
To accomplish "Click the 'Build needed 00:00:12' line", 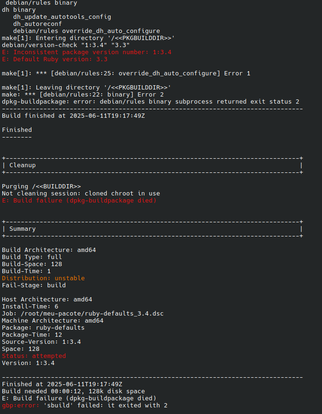I will tap(73, 391).
